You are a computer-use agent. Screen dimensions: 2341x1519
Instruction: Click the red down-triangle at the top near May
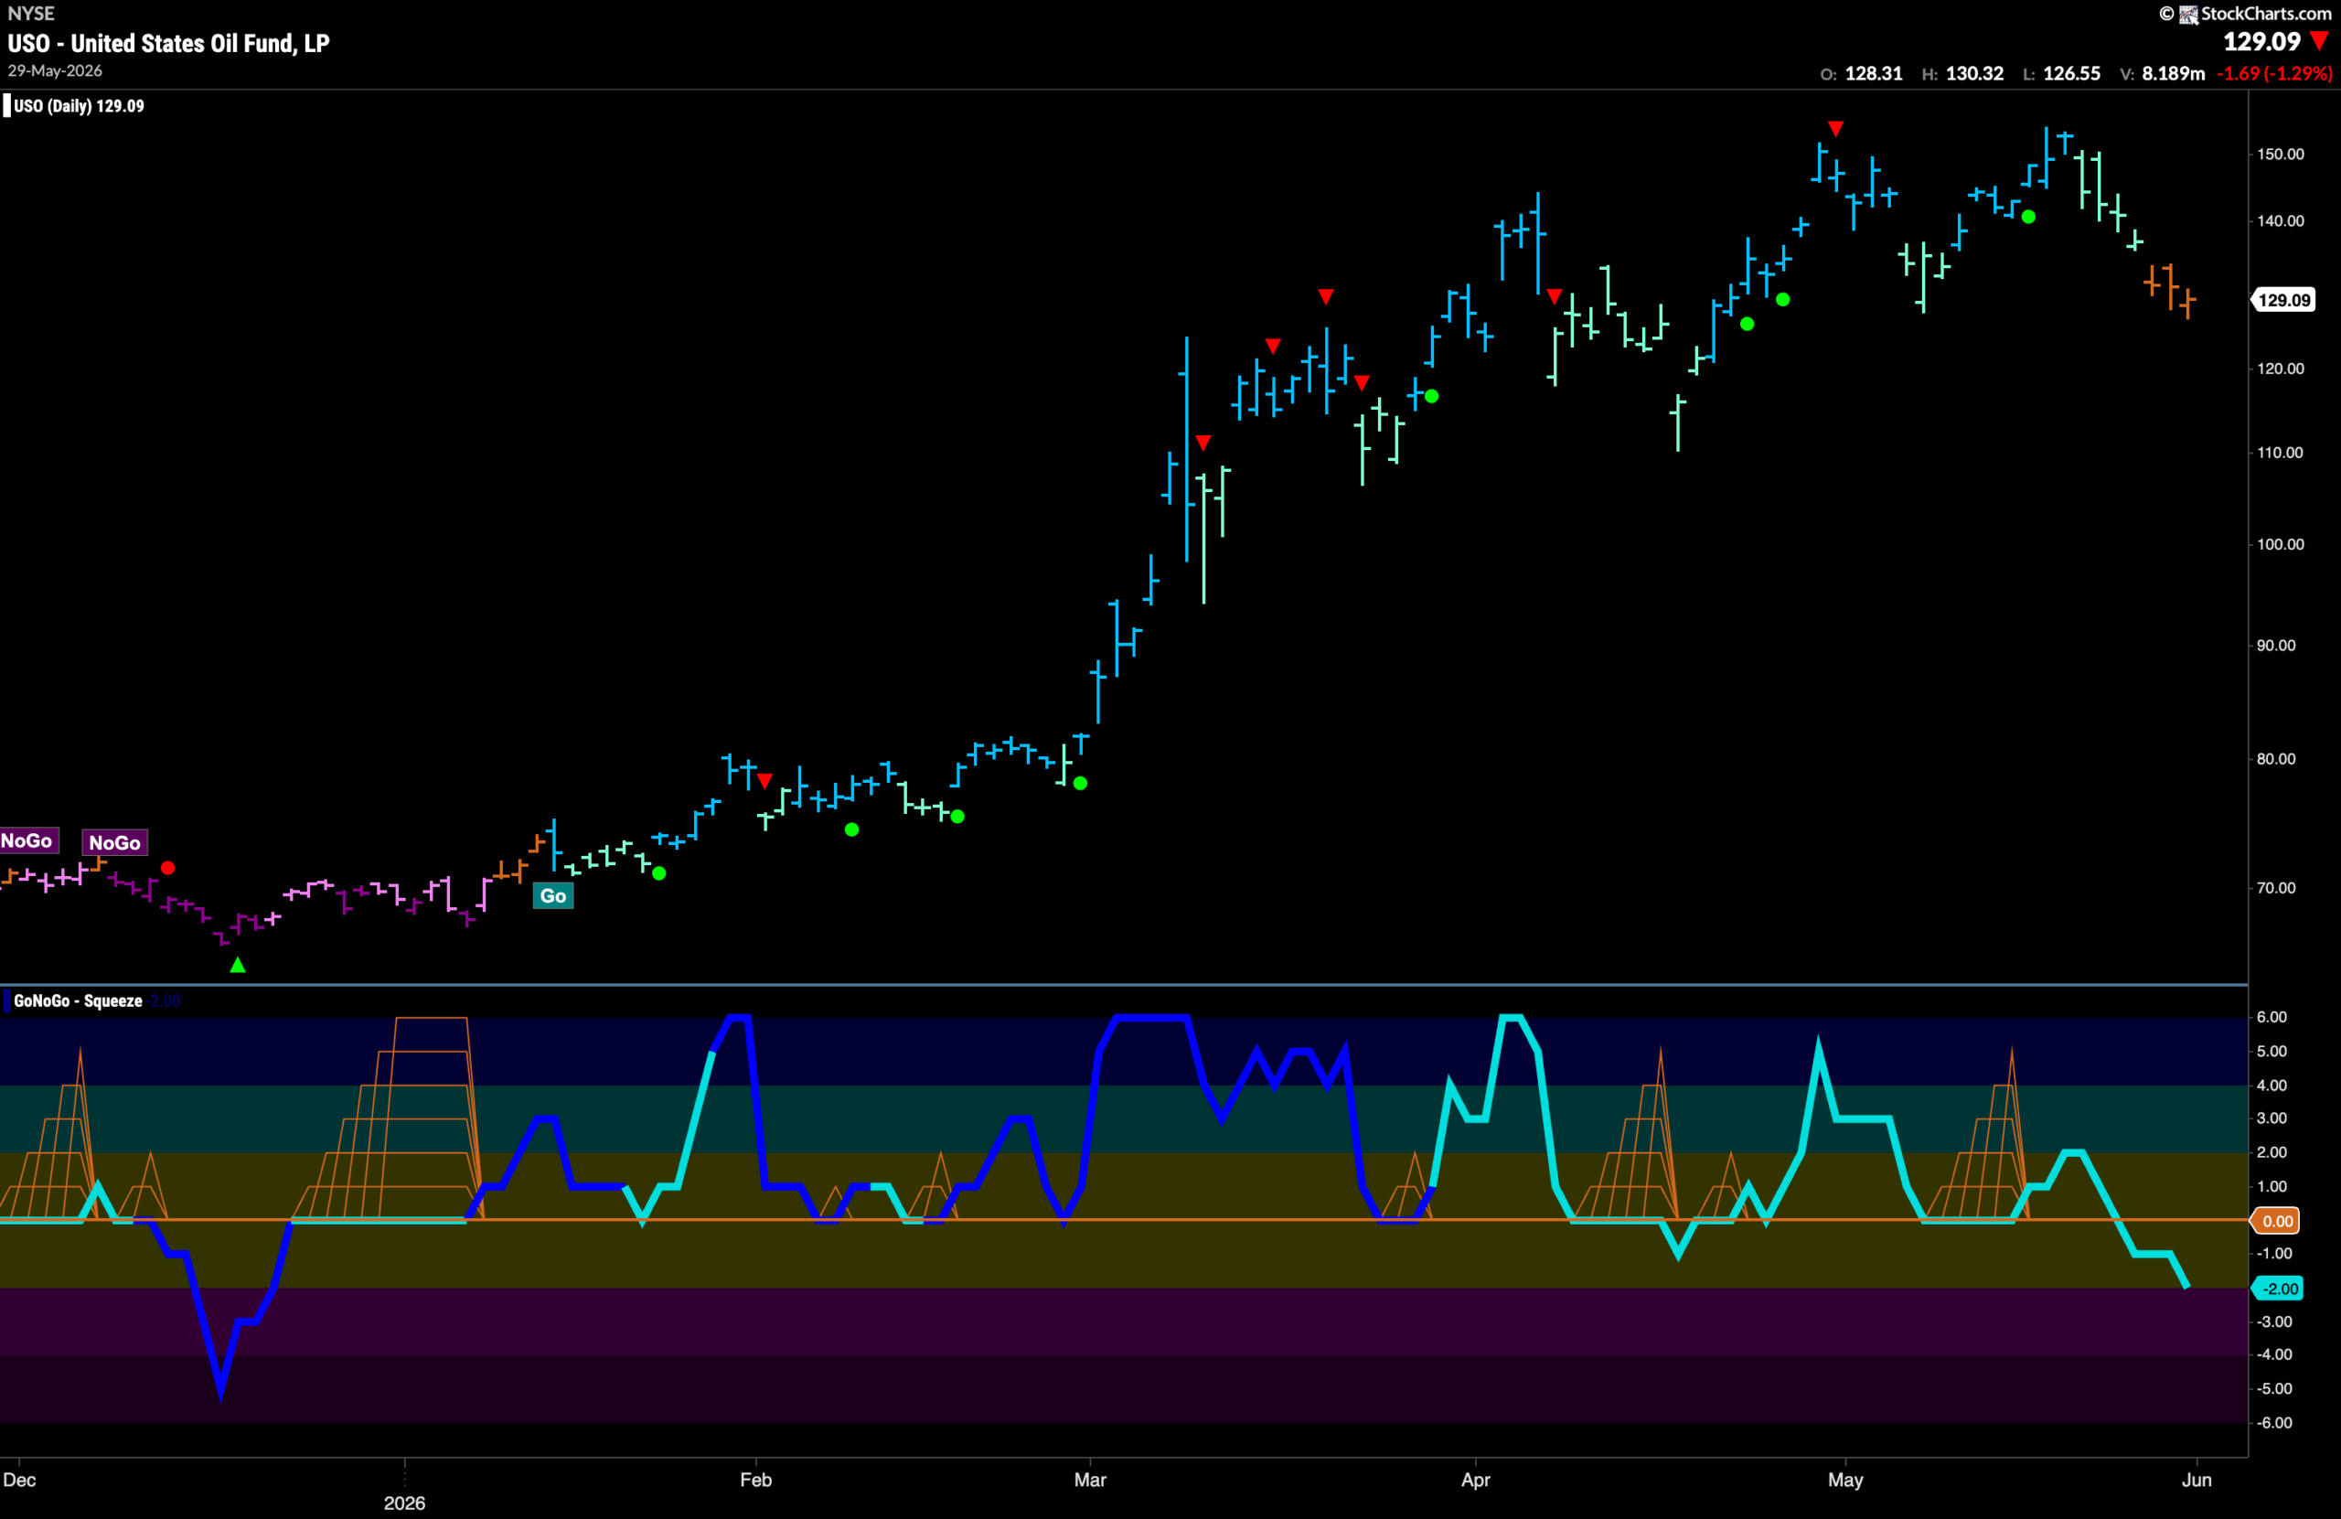pos(1835,129)
